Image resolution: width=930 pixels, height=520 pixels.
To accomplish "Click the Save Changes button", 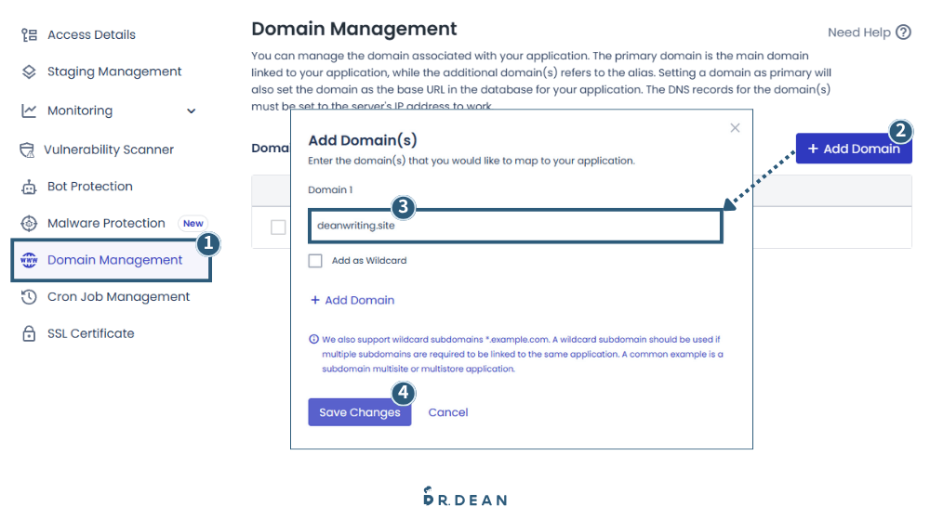I will point(359,412).
